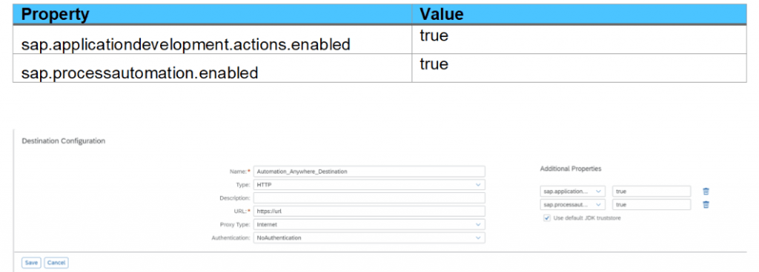Expand the sap.application property name dropdown
The width and height of the screenshot is (759, 272).
pos(573,191)
